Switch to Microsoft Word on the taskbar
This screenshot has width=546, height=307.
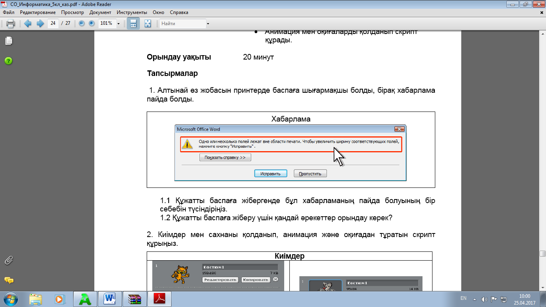point(110,299)
